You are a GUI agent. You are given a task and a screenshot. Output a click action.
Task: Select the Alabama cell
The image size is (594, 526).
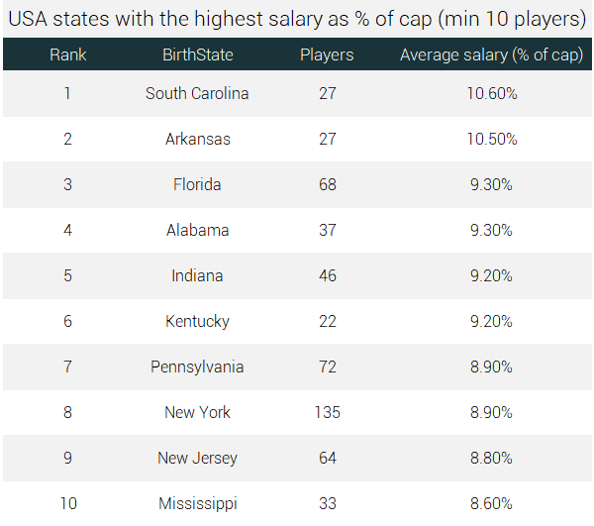point(197,230)
